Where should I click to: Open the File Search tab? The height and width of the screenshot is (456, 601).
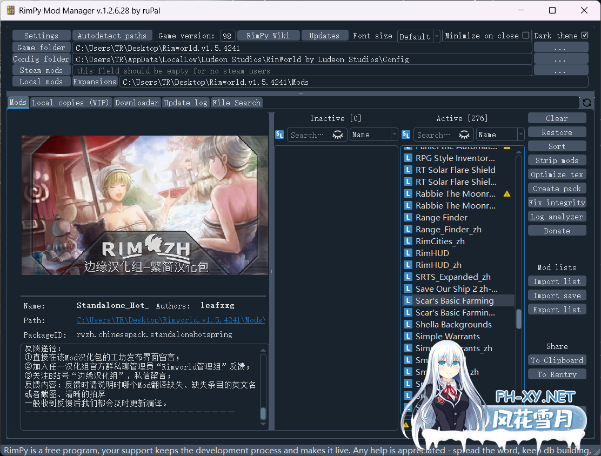(x=236, y=103)
